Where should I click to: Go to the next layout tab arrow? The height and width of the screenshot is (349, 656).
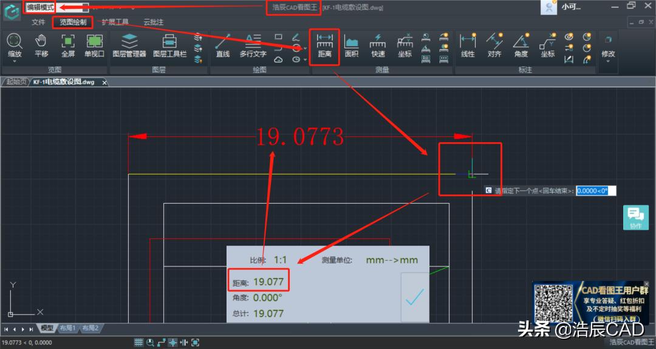click(22, 329)
